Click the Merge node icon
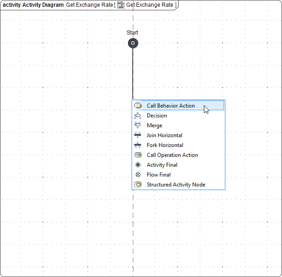This screenshot has width=282, height=277. (138, 126)
